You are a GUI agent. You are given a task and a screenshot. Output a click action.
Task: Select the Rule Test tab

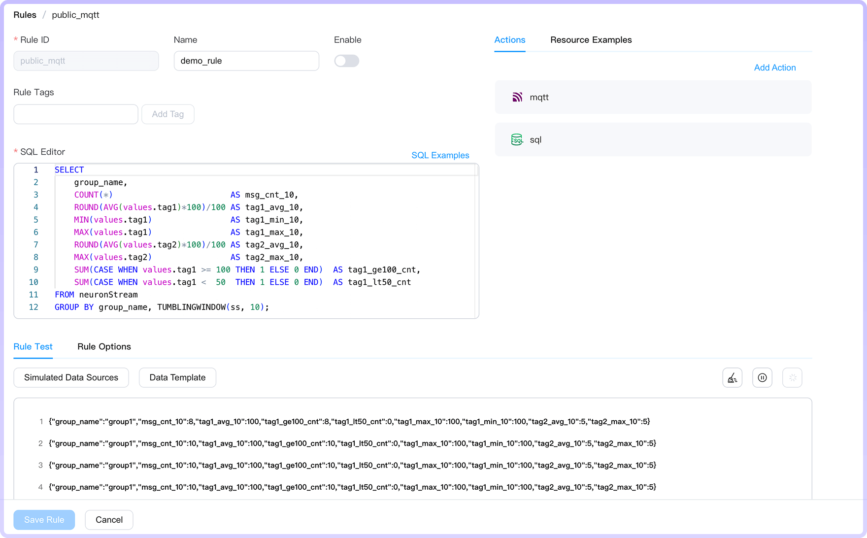33,346
